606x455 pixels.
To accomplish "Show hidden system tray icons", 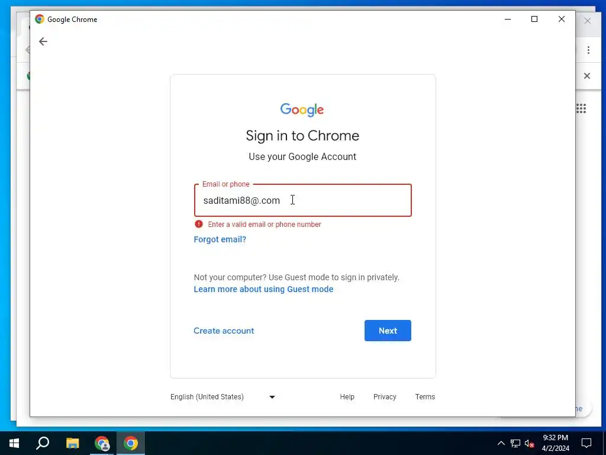I will (x=501, y=443).
